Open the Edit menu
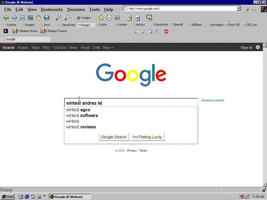 point(19,10)
